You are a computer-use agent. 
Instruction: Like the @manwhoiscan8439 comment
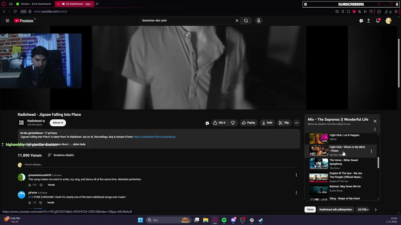click(x=30, y=185)
